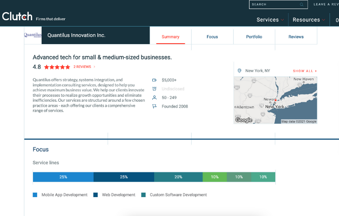Switch to the Reviews tab
339x216 pixels.
(296, 37)
